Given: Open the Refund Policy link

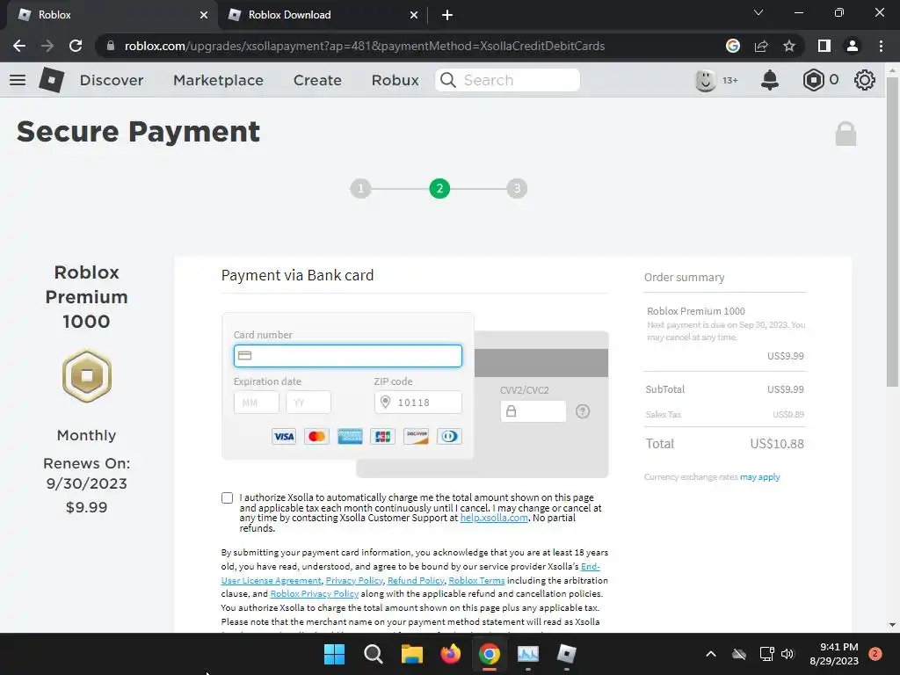Looking at the screenshot, I should (416, 580).
